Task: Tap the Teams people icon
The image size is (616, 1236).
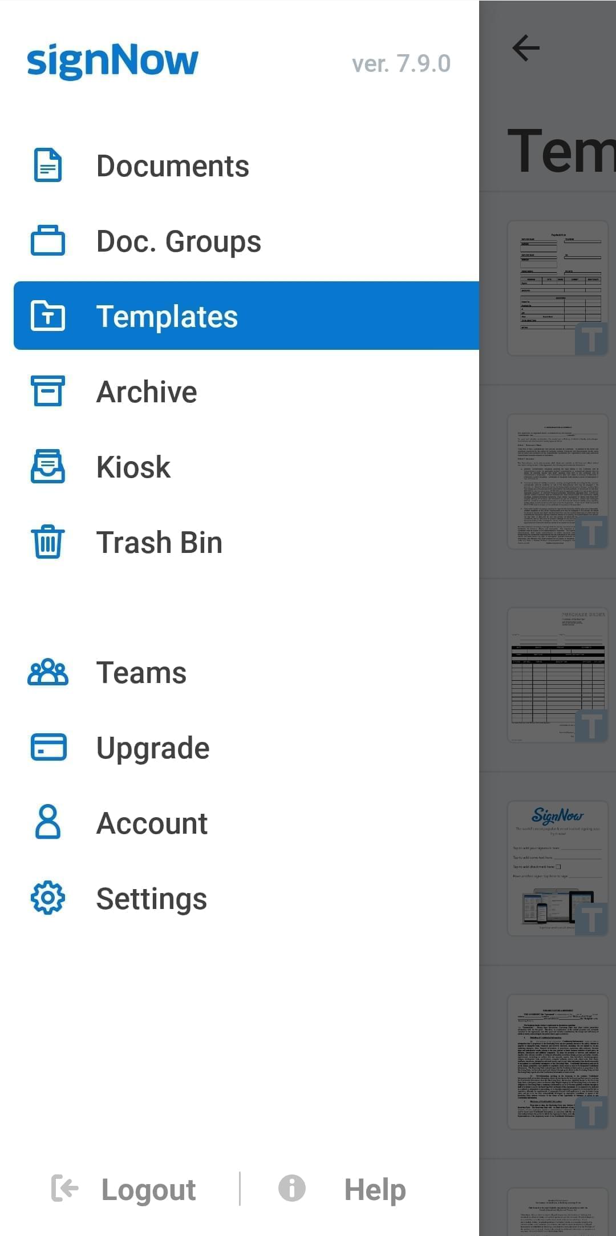Action: pyautogui.click(x=48, y=672)
